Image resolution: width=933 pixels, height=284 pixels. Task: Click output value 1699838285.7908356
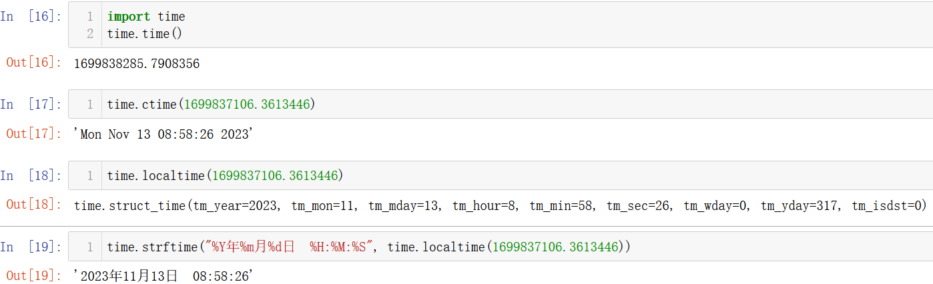pos(137,64)
